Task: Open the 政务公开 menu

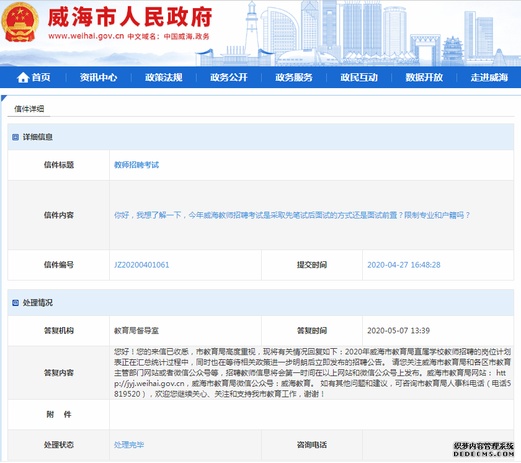Action: (x=229, y=78)
